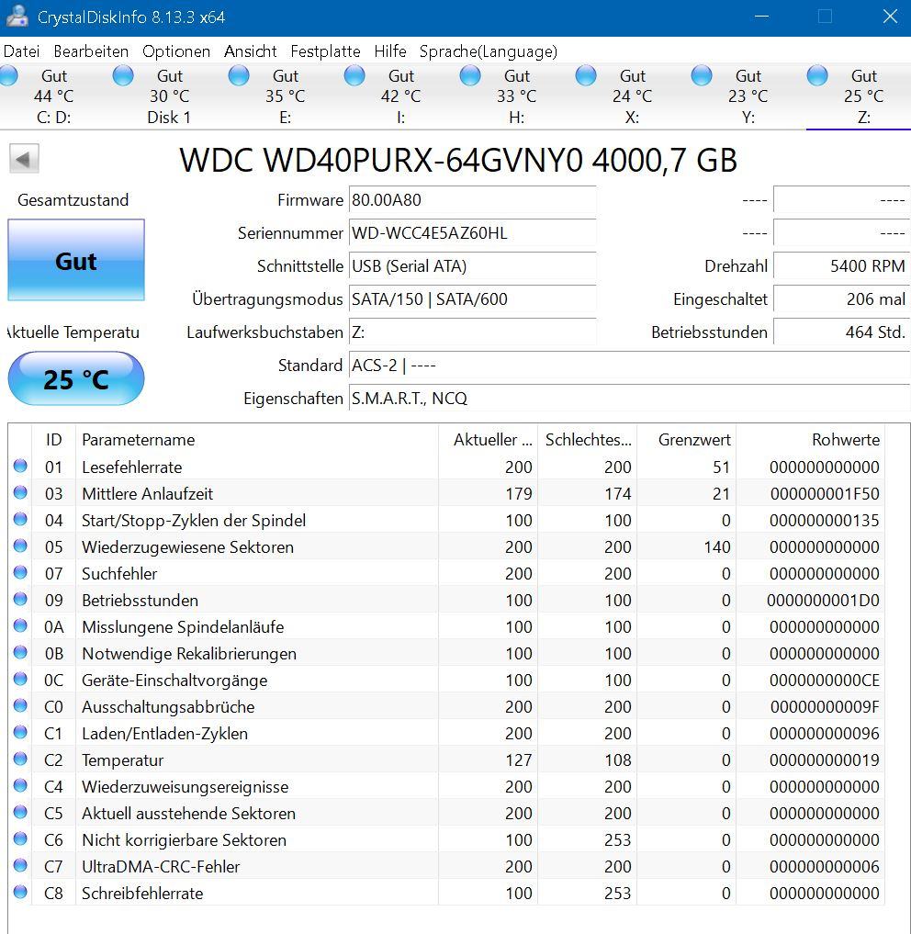Open the Hilfe menu
The width and height of the screenshot is (911, 934).
tap(390, 51)
